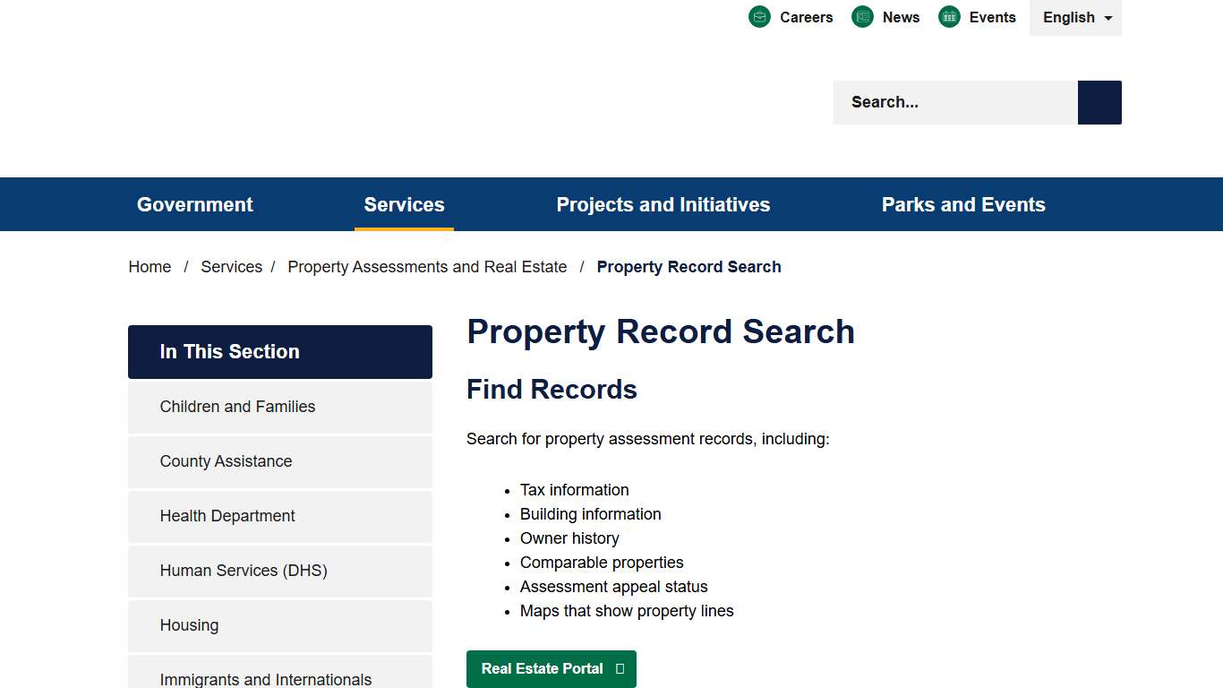Image resolution: width=1223 pixels, height=688 pixels.
Task: Open the Parks and Events menu
Action: 963,204
